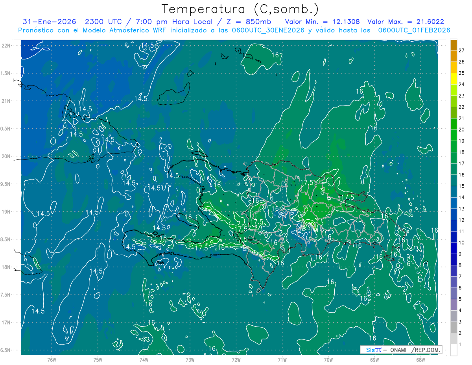Click the white swatch below legend label 1
This screenshot has width=472, height=365.
coord(454,350)
